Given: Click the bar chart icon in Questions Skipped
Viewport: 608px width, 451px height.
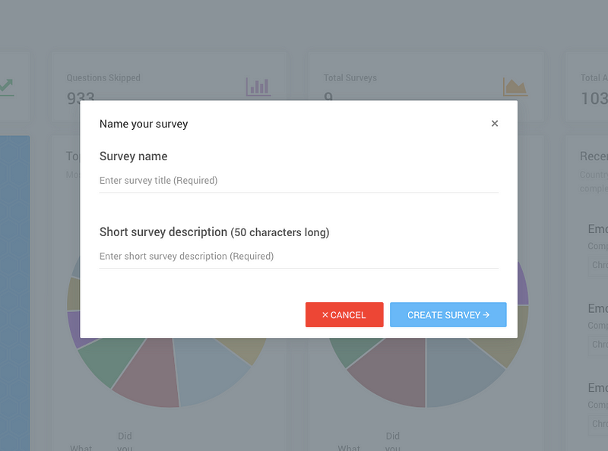Looking at the screenshot, I should [x=258, y=87].
